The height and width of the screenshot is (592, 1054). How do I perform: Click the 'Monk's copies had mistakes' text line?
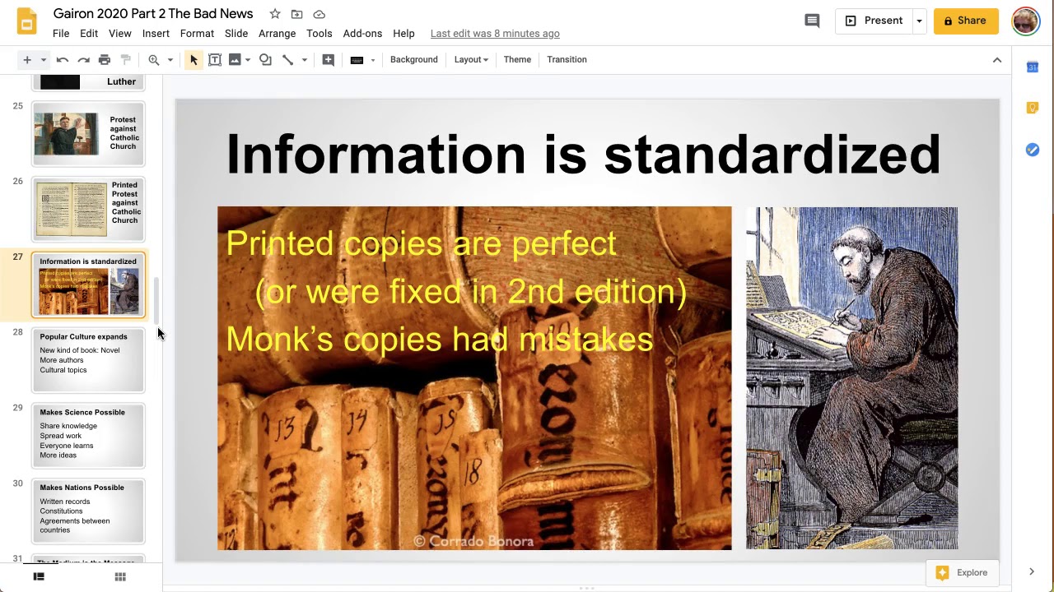[x=440, y=339]
